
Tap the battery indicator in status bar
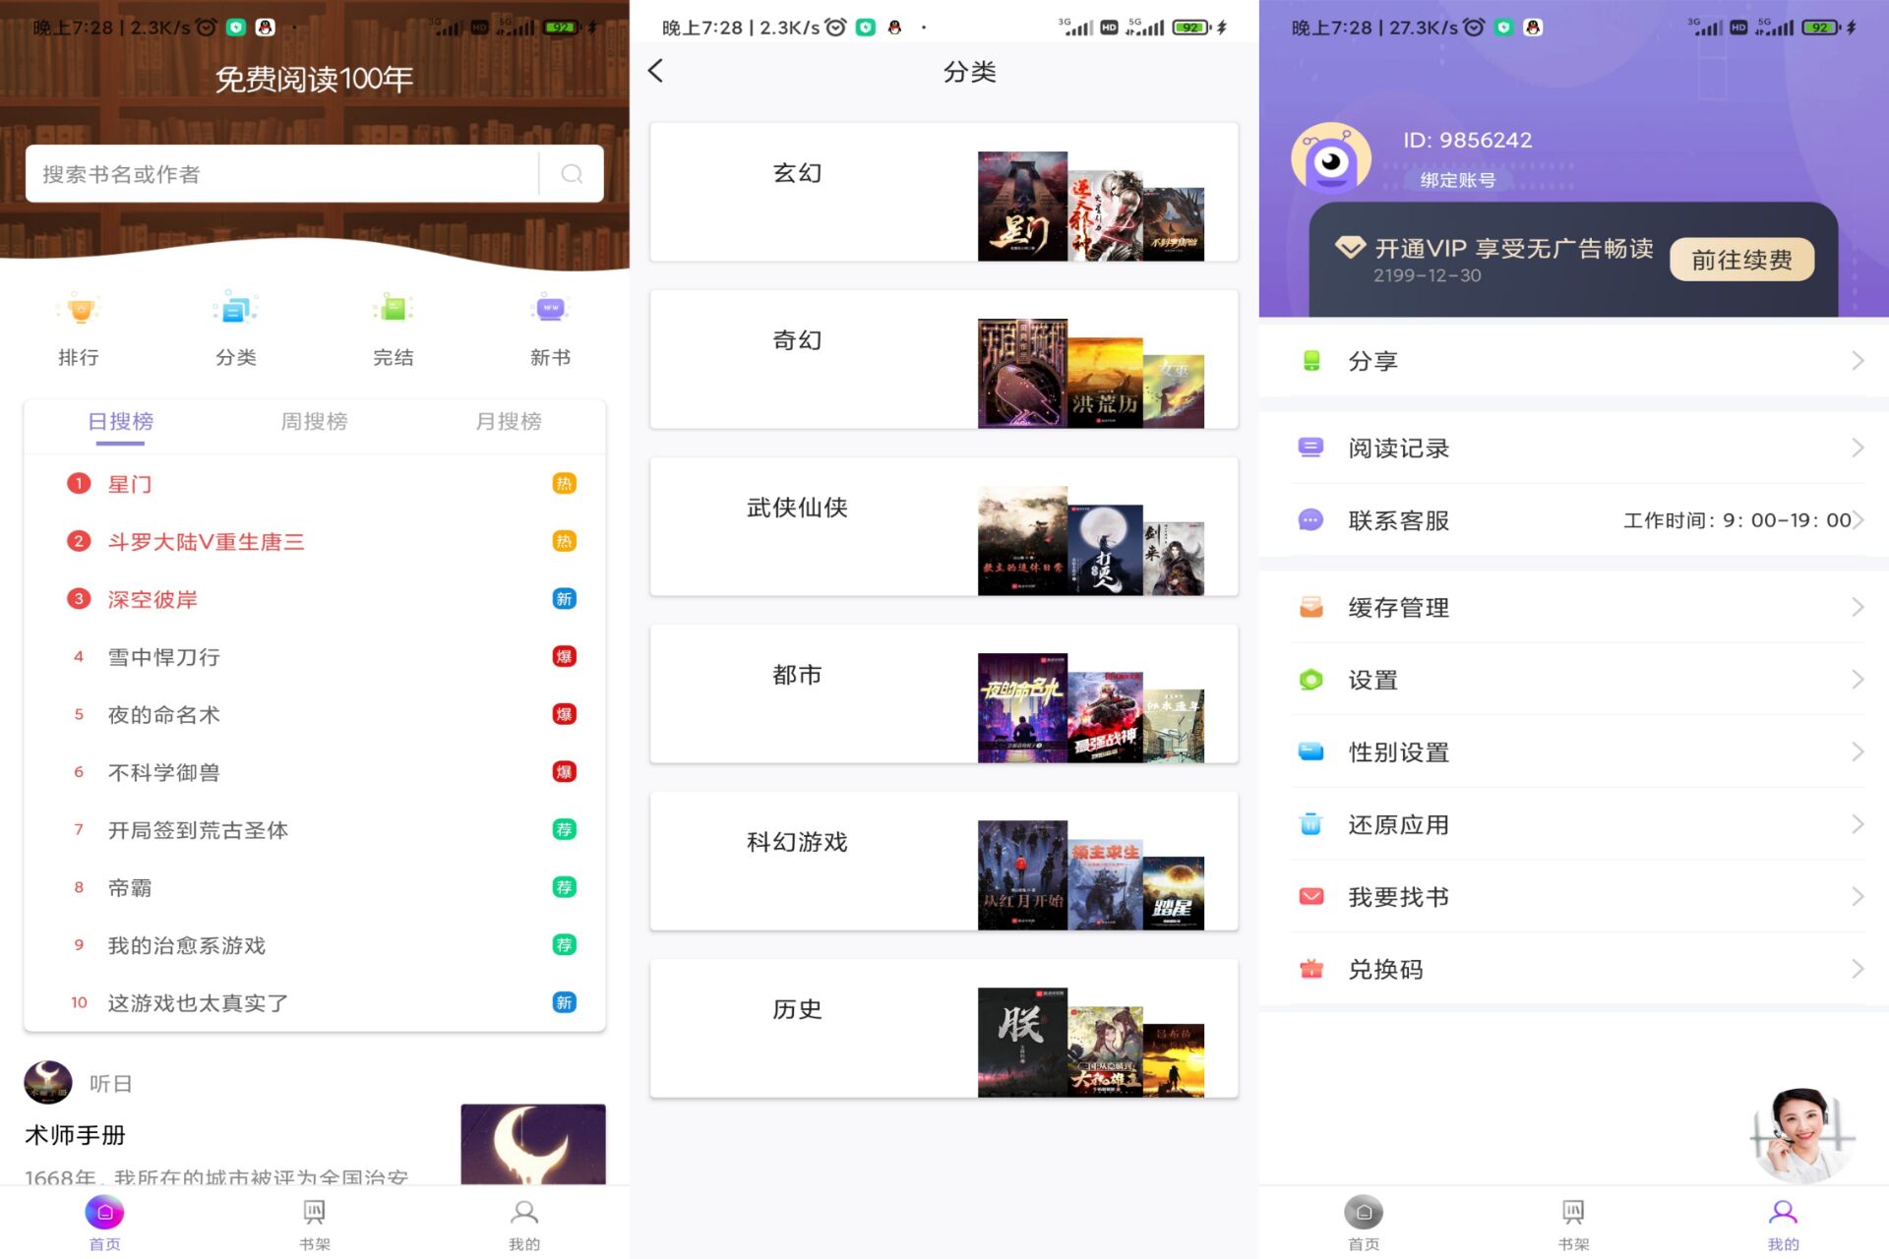click(562, 28)
